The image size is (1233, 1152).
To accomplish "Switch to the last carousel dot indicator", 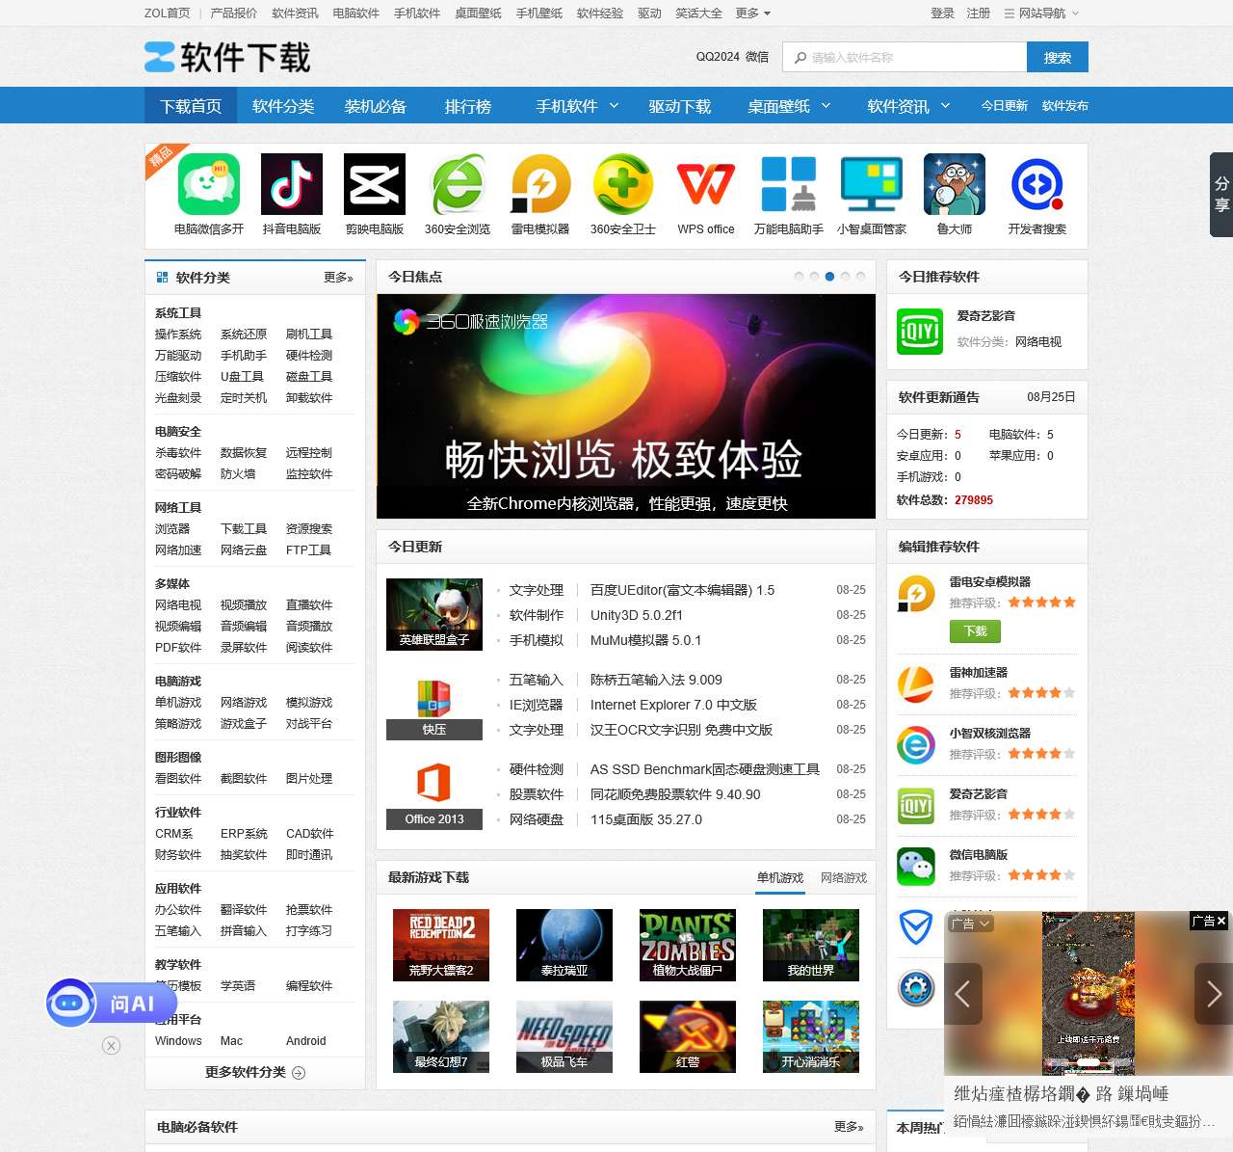I will click(x=860, y=277).
